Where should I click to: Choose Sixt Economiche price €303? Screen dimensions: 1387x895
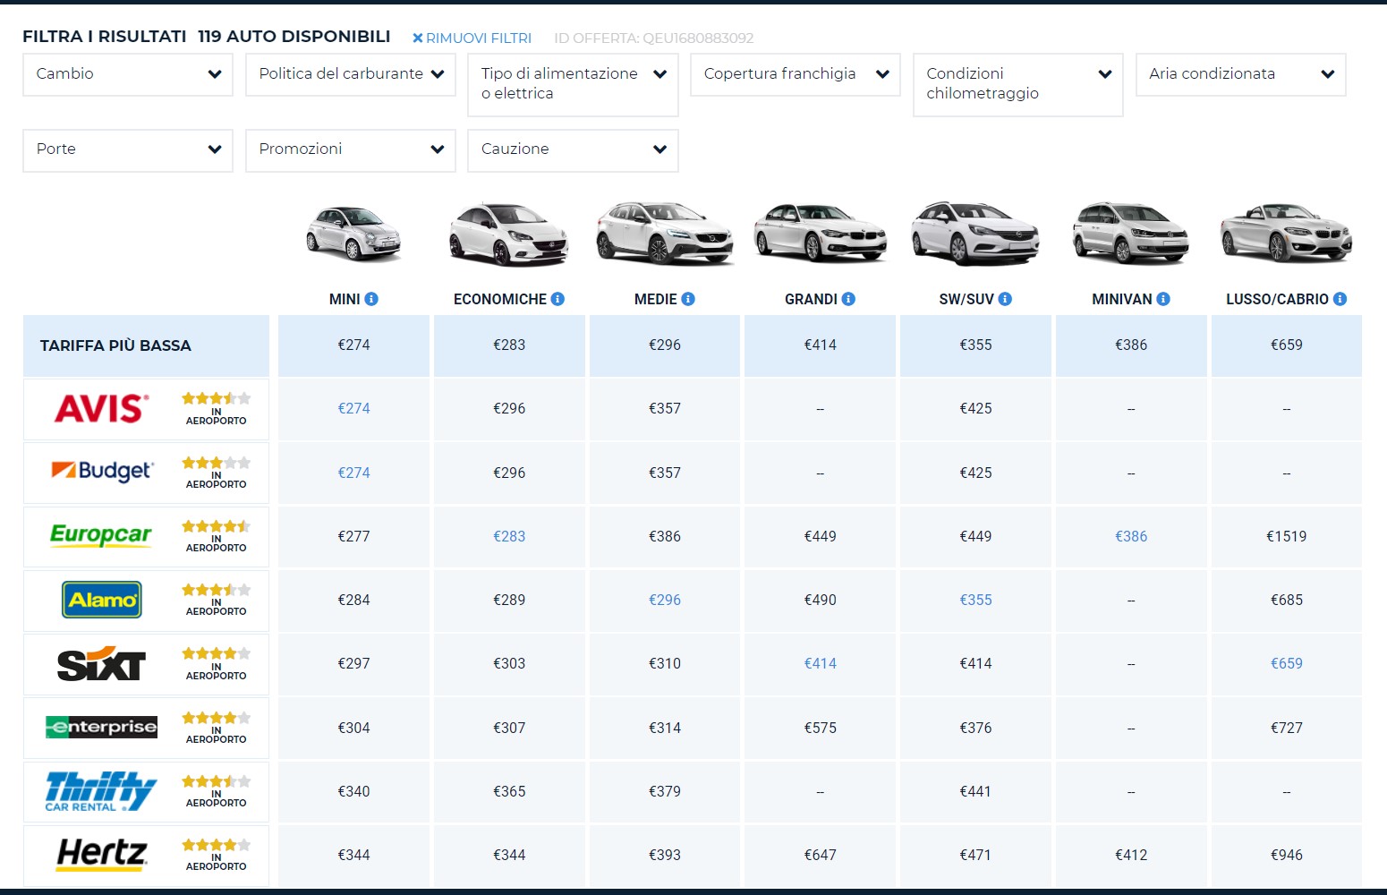pyautogui.click(x=509, y=663)
